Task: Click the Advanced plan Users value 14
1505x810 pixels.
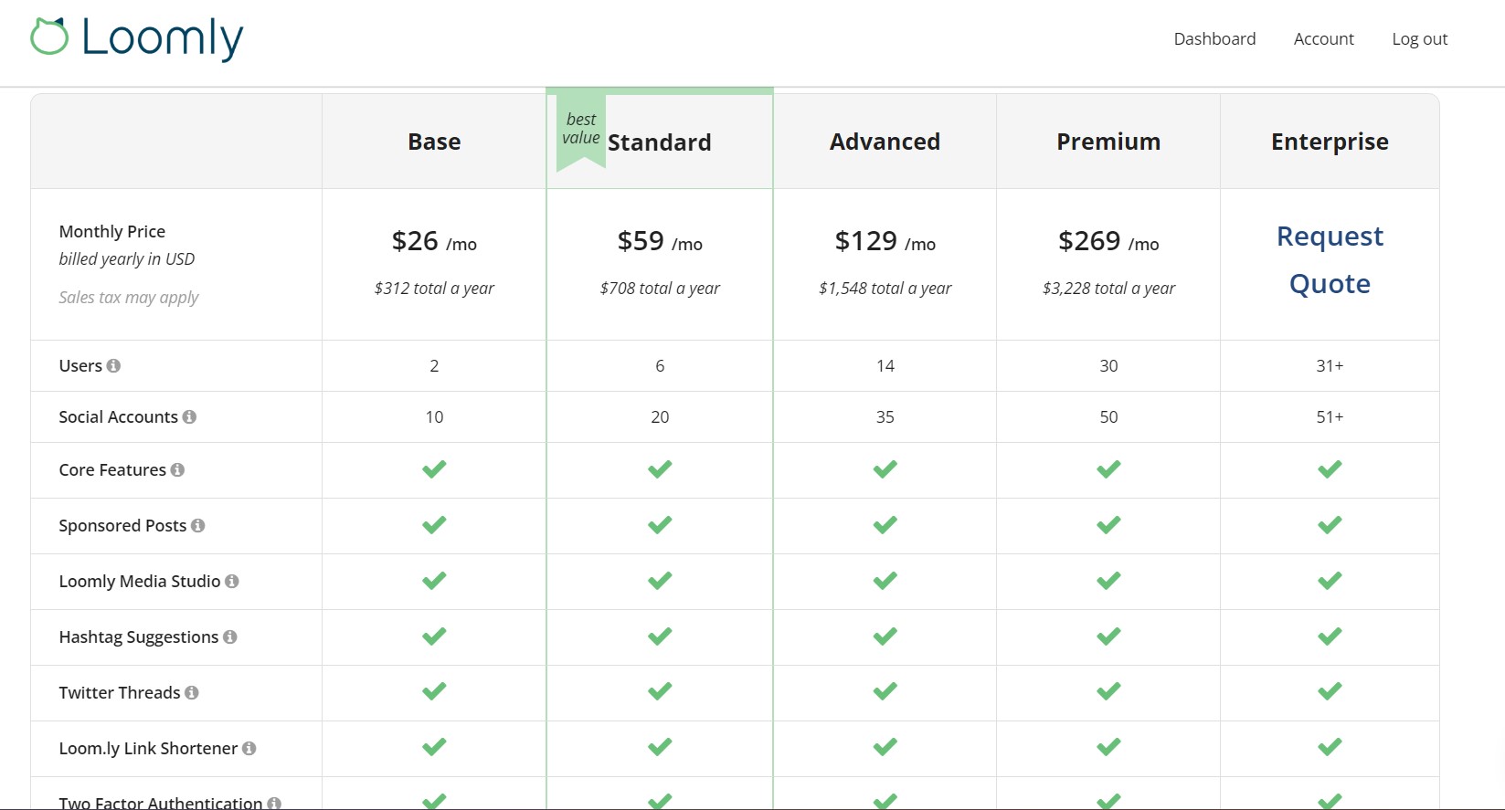Action: [885, 365]
